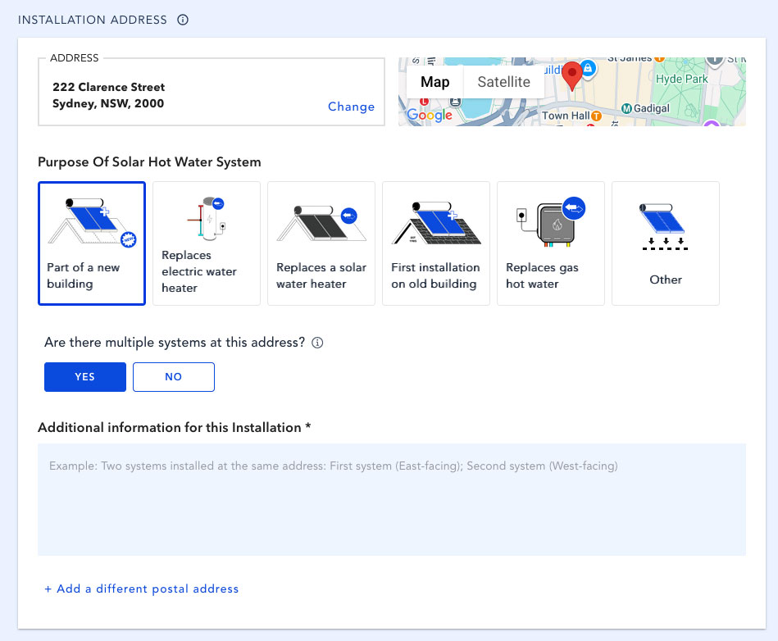Viewport: 778px width, 641px height.
Task: Select 'First installation on old building' card
Action: [x=436, y=243]
